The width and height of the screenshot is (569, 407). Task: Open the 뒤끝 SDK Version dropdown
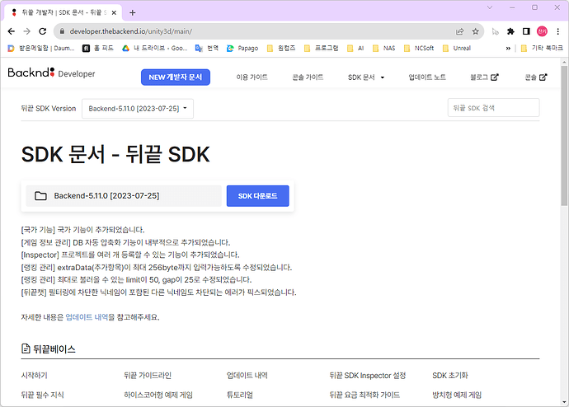pos(138,109)
